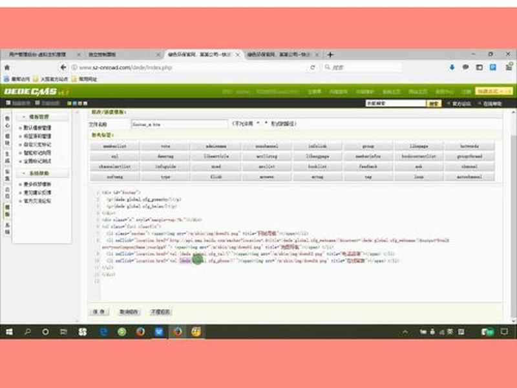Open a new browser tab with plus
The image size is (517, 388).
coord(330,54)
